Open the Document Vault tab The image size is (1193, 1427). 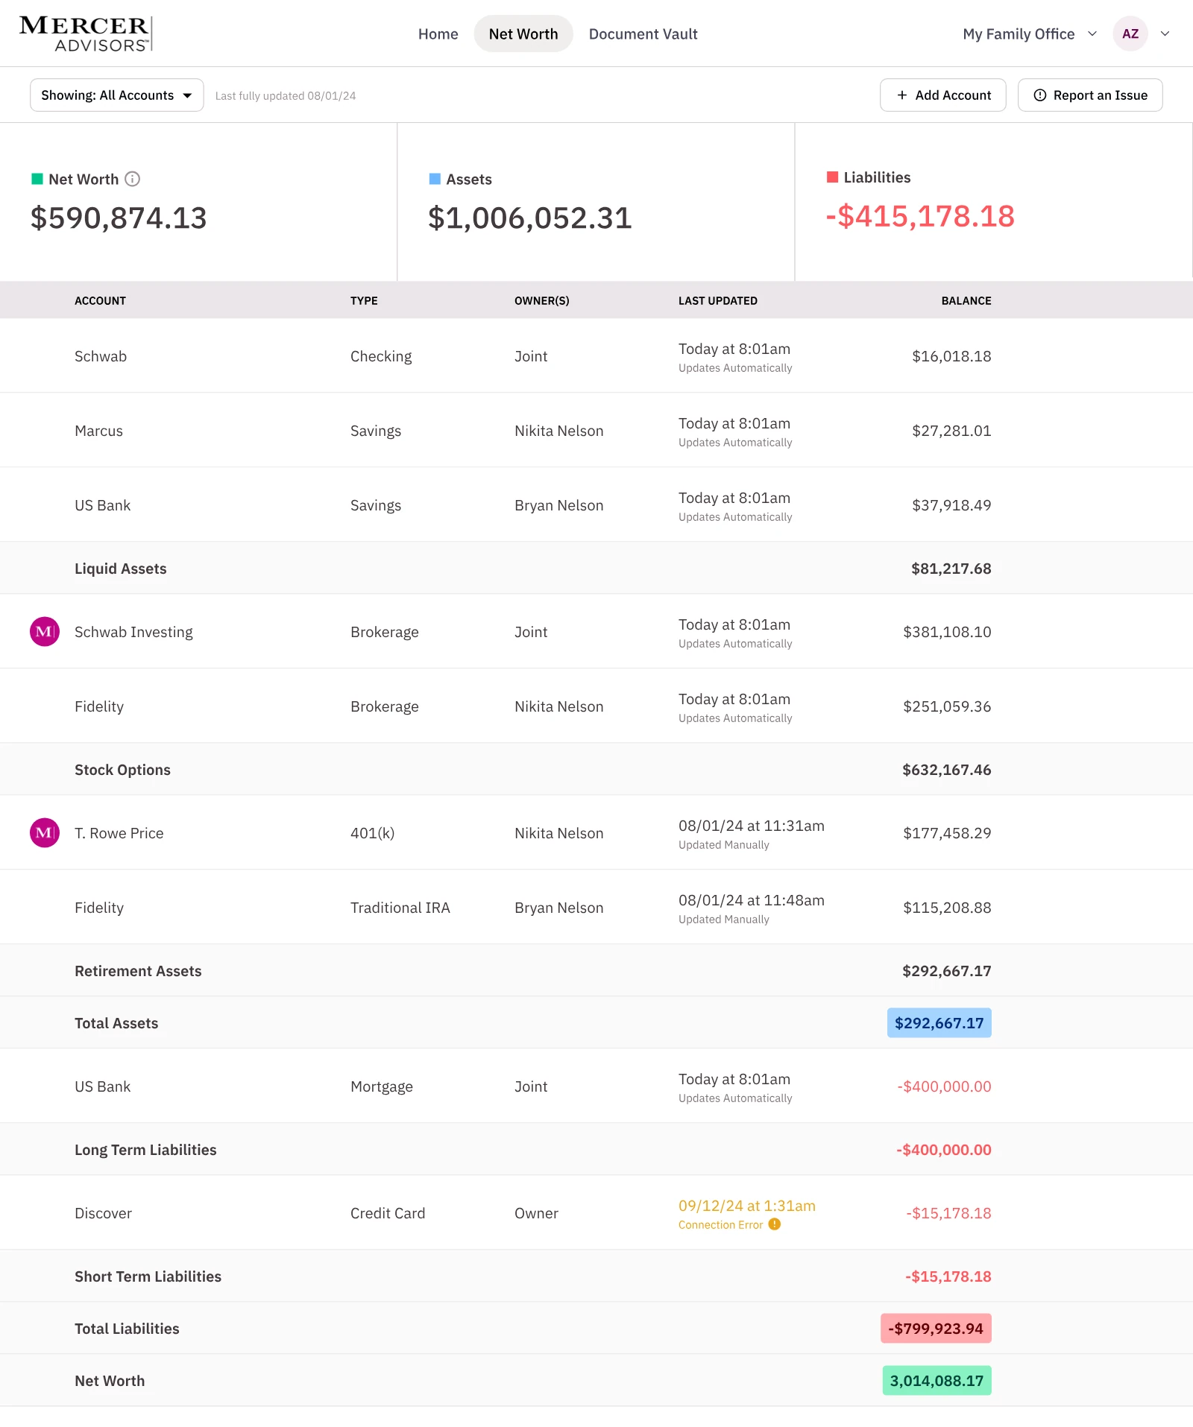(643, 34)
